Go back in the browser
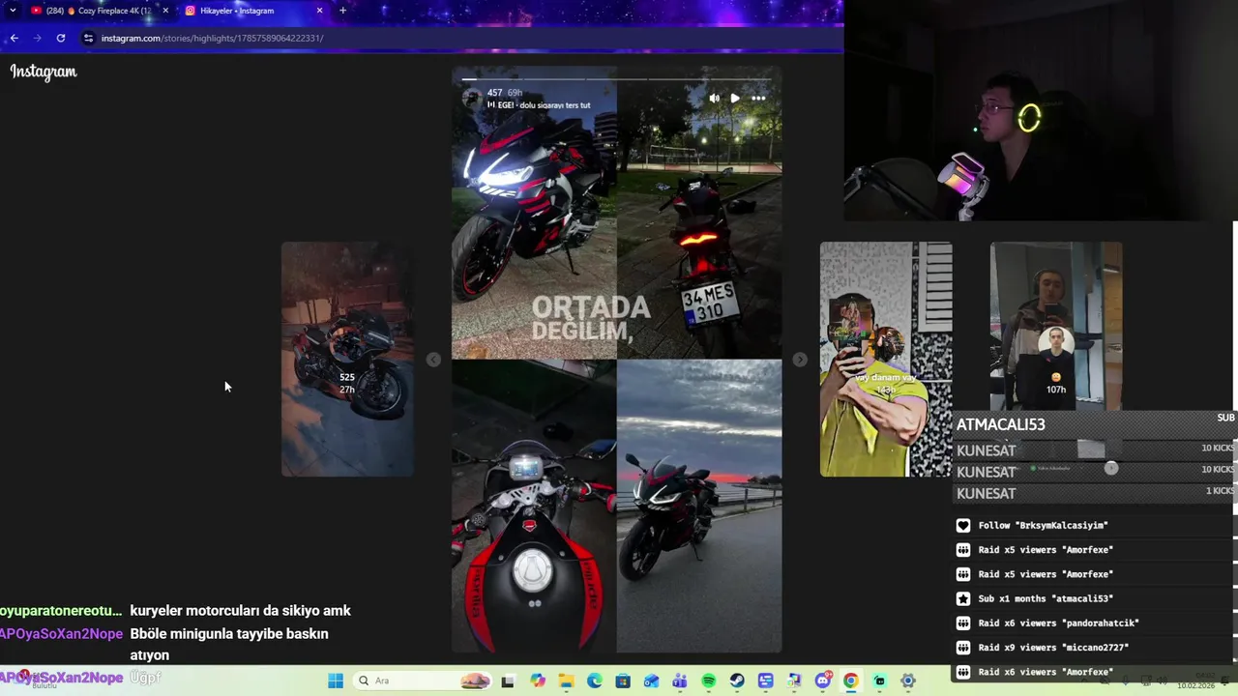 pyautogui.click(x=14, y=38)
